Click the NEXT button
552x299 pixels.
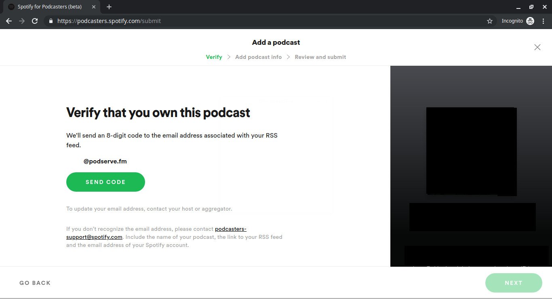click(x=514, y=283)
